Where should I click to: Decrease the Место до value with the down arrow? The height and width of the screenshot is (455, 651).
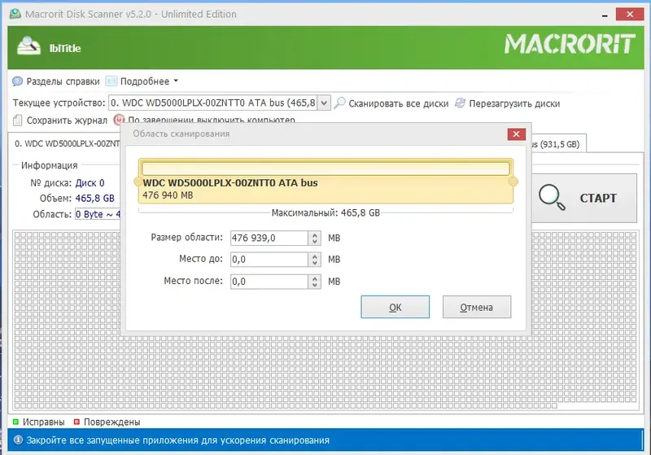point(315,263)
